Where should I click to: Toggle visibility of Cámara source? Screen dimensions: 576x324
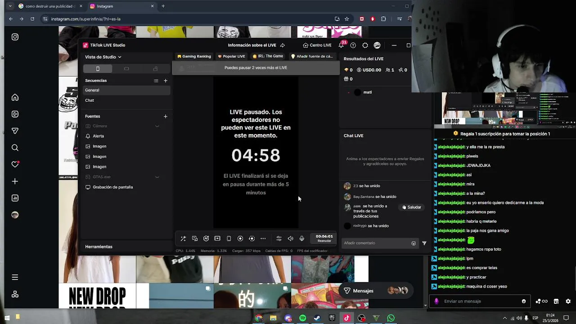tap(157, 126)
